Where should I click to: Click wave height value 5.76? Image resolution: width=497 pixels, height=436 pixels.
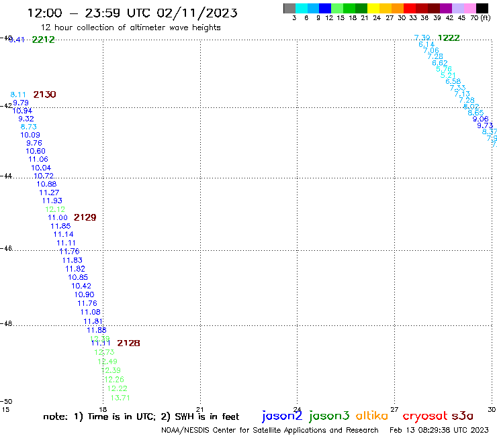tap(444, 69)
